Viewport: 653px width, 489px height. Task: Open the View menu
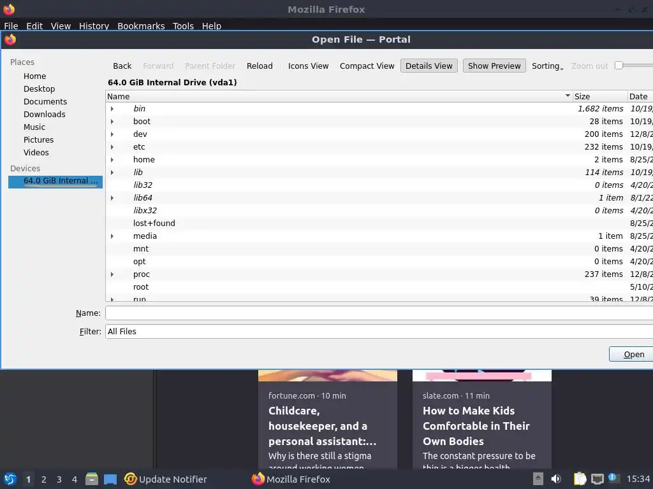[61, 25]
